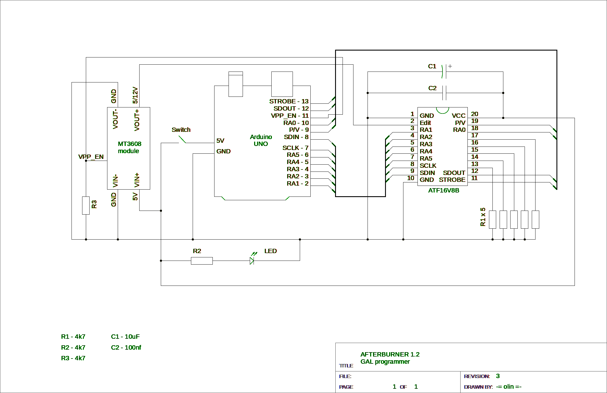607x393 pixels.
Task: Click the Edit pin 2 on ATF16V8B
Action: [426, 123]
